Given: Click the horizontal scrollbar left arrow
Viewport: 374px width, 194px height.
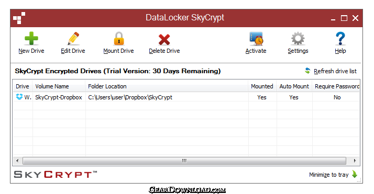Looking at the screenshot, I should click(17, 161).
